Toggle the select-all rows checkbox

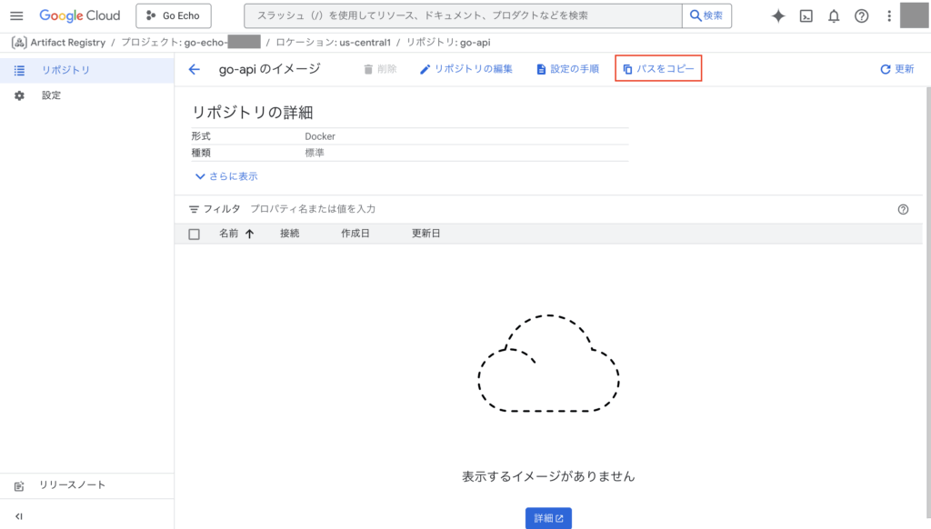(x=194, y=234)
